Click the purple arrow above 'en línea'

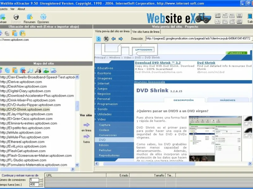(86, 125)
